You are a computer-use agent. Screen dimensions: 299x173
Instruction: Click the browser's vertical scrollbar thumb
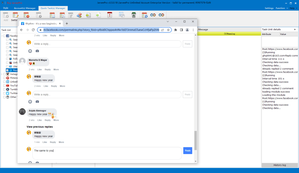(x=195, y=140)
